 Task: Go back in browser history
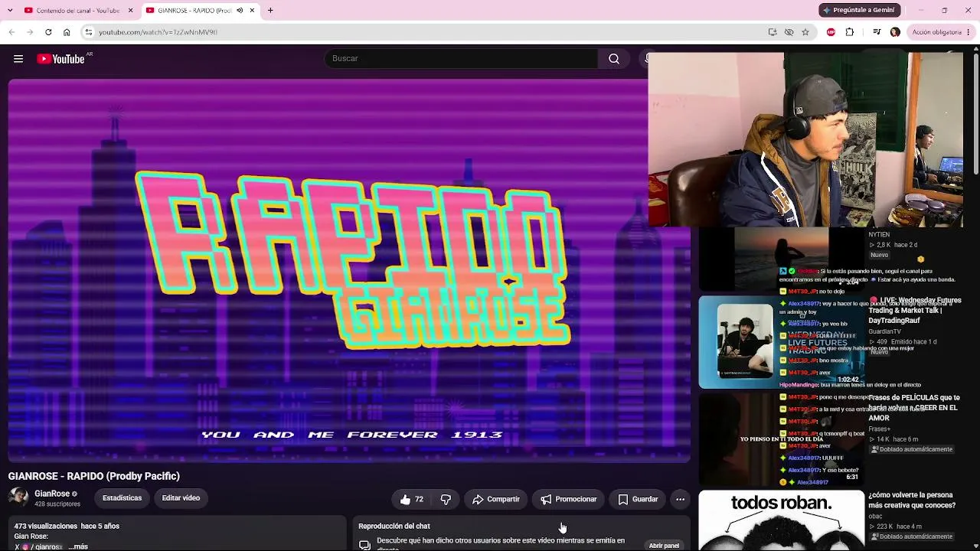(11, 32)
